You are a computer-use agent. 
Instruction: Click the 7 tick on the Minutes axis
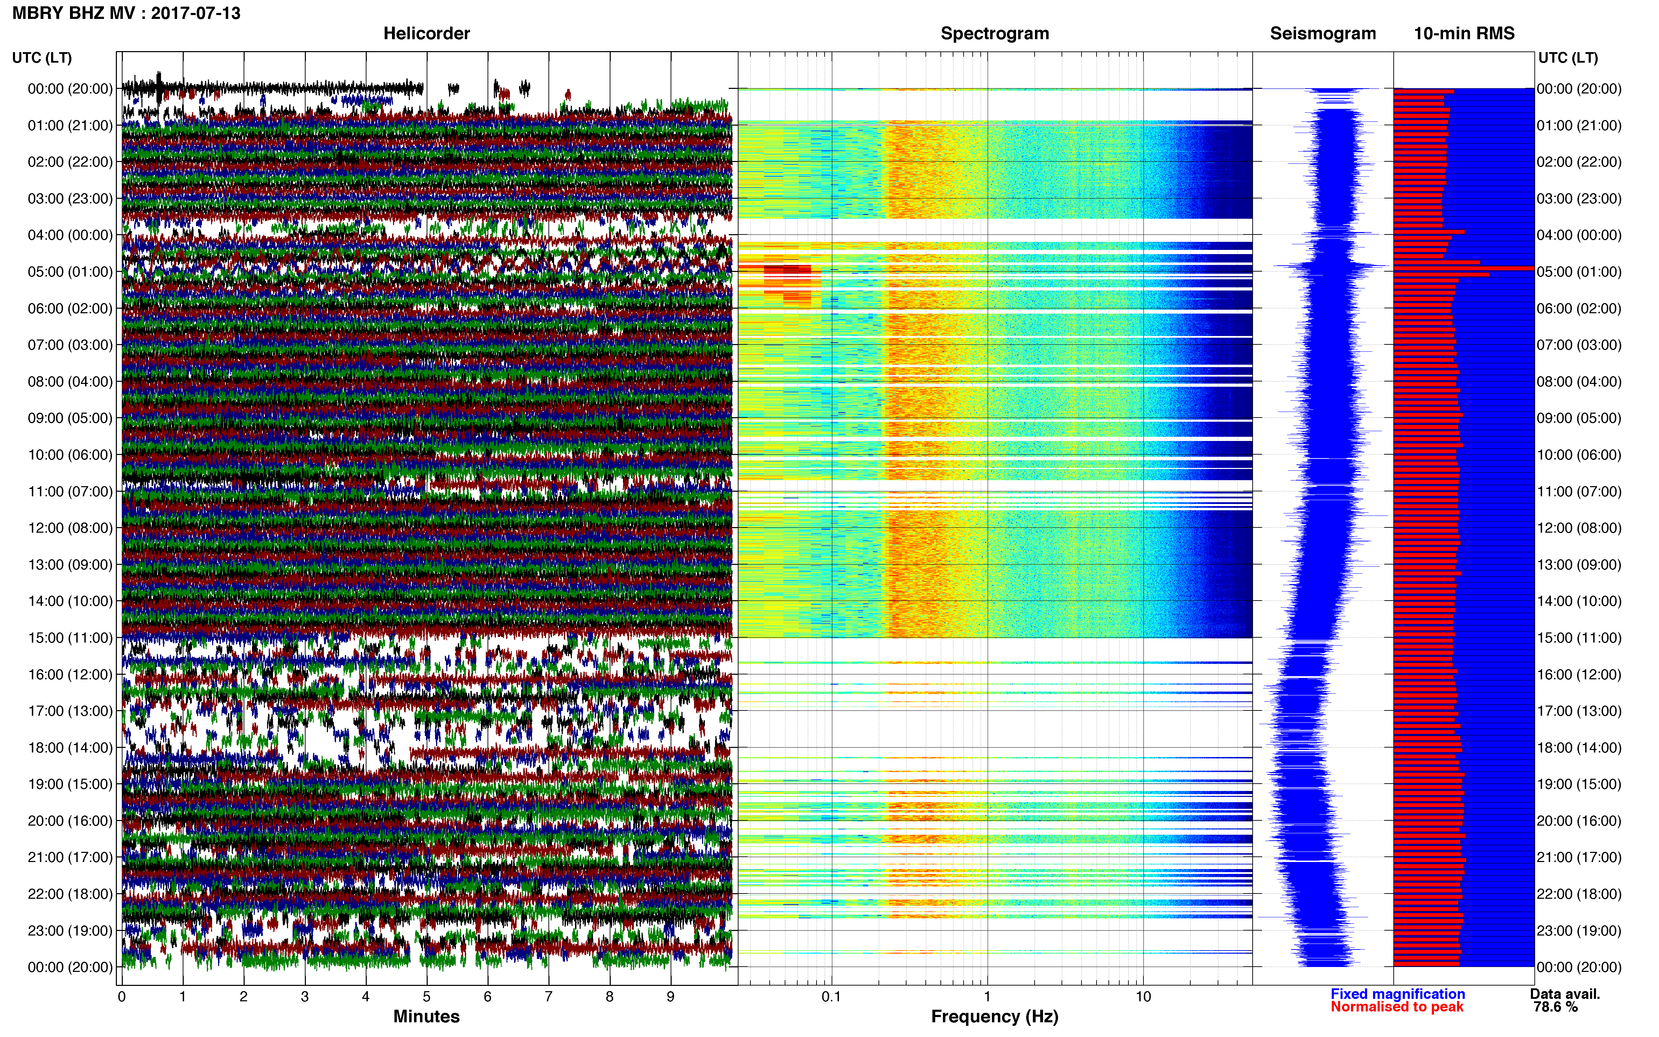[x=549, y=996]
